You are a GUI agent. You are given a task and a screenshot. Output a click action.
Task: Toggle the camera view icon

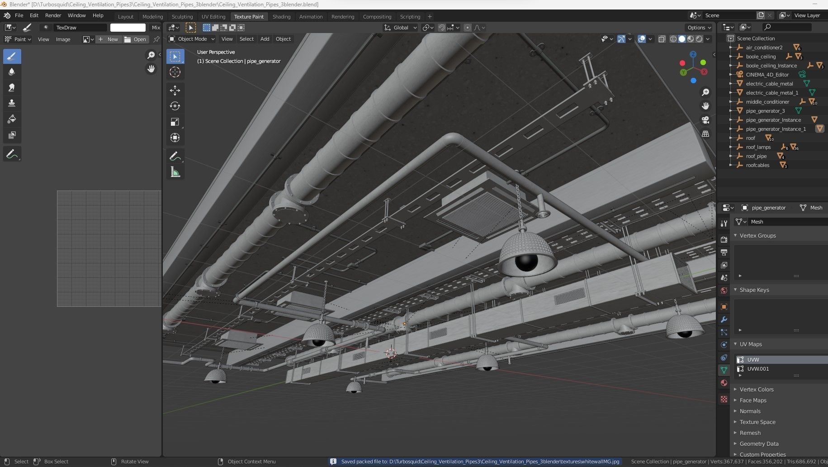coord(705,120)
